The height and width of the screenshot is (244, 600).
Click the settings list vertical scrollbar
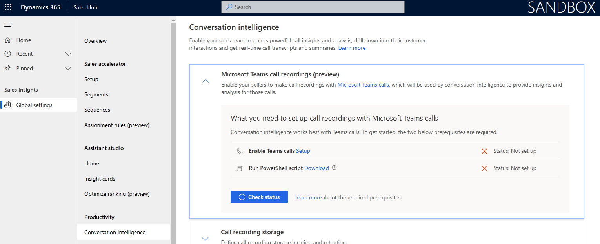click(x=173, y=133)
